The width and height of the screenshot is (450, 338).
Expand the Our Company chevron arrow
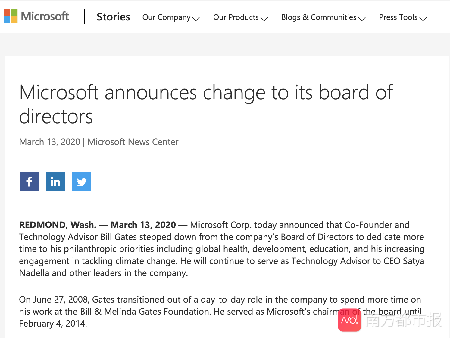tap(196, 19)
